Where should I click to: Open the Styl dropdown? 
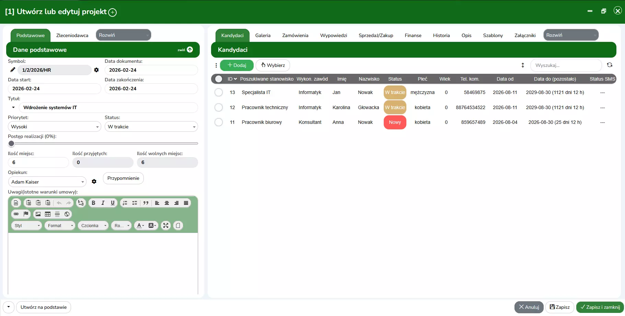tap(26, 225)
